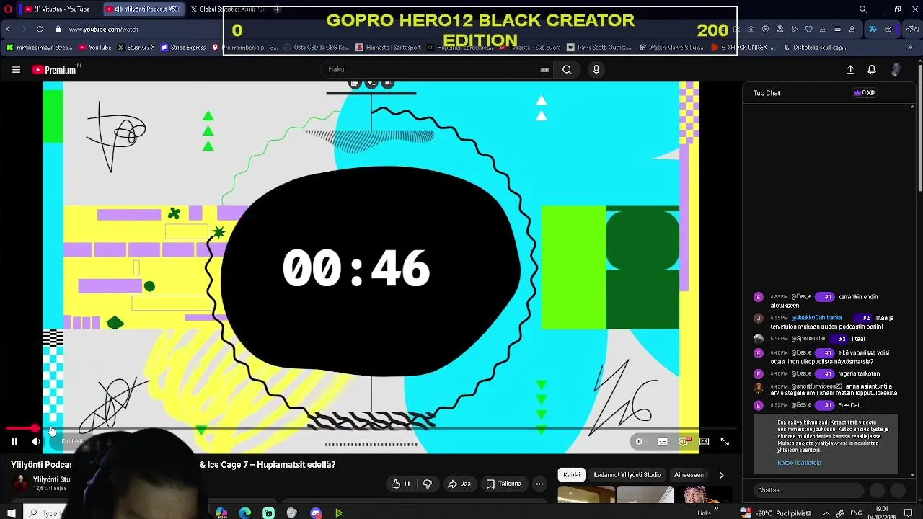Screen dimensions: 923x519
Task: Open the on-screen keyboard in the search box
Action: click(x=544, y=70)
